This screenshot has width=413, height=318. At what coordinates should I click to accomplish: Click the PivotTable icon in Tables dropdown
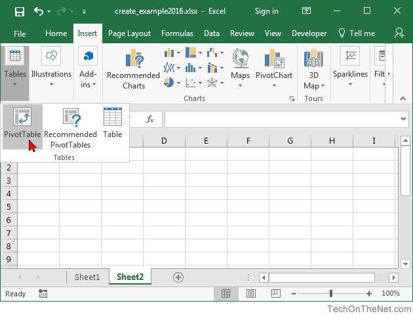pos(22,117)
